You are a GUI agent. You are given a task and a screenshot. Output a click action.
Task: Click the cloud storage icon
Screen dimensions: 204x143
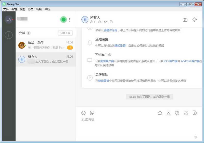[x=160, y=113]
